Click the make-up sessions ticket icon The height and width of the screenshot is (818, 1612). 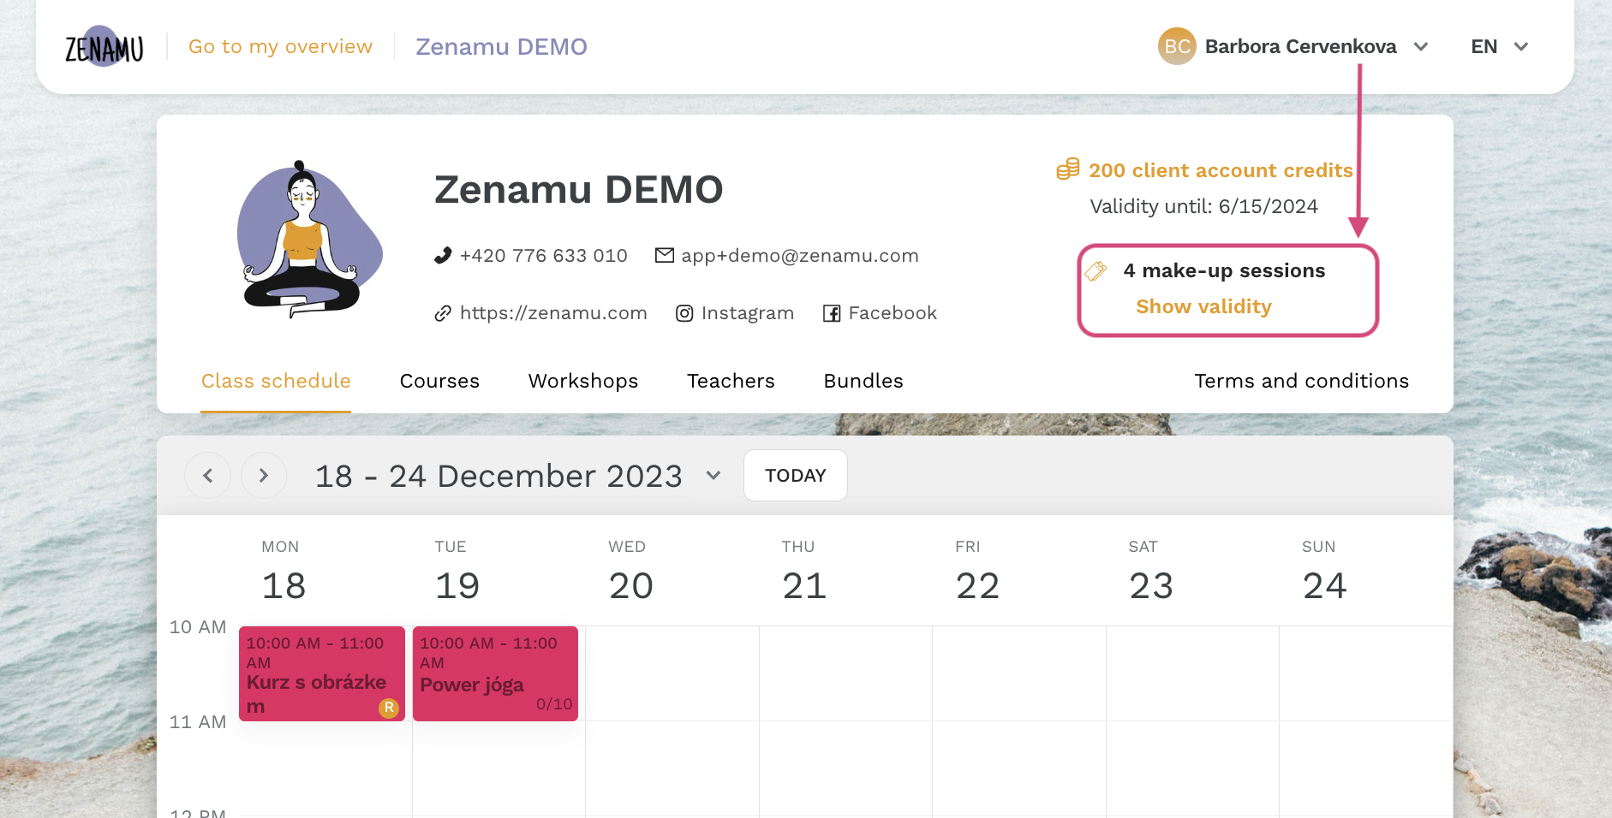(1096, 271)
